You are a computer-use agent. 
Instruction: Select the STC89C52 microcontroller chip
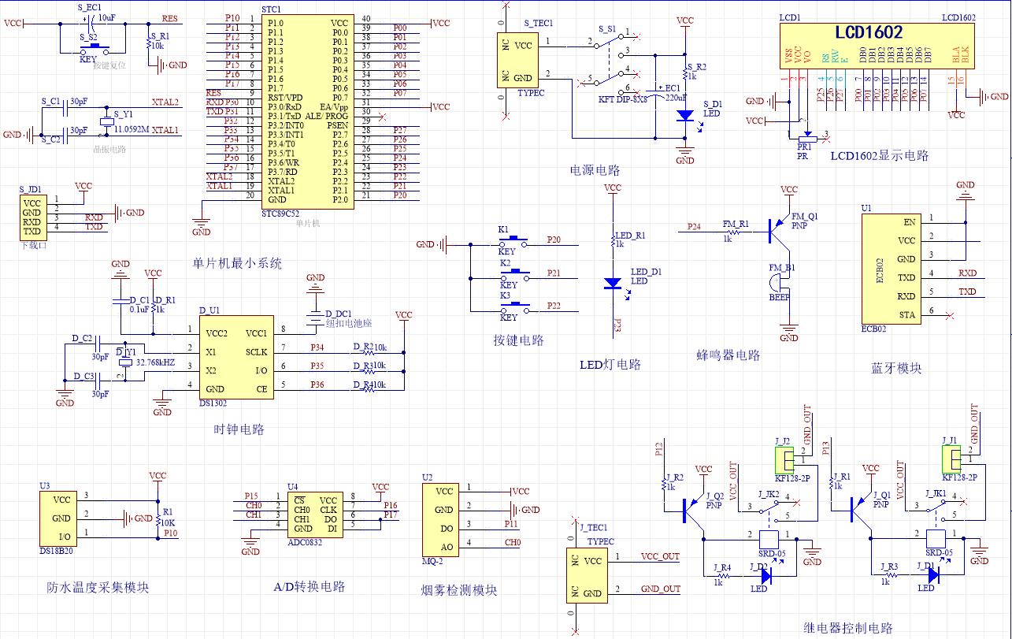point(307,112)
